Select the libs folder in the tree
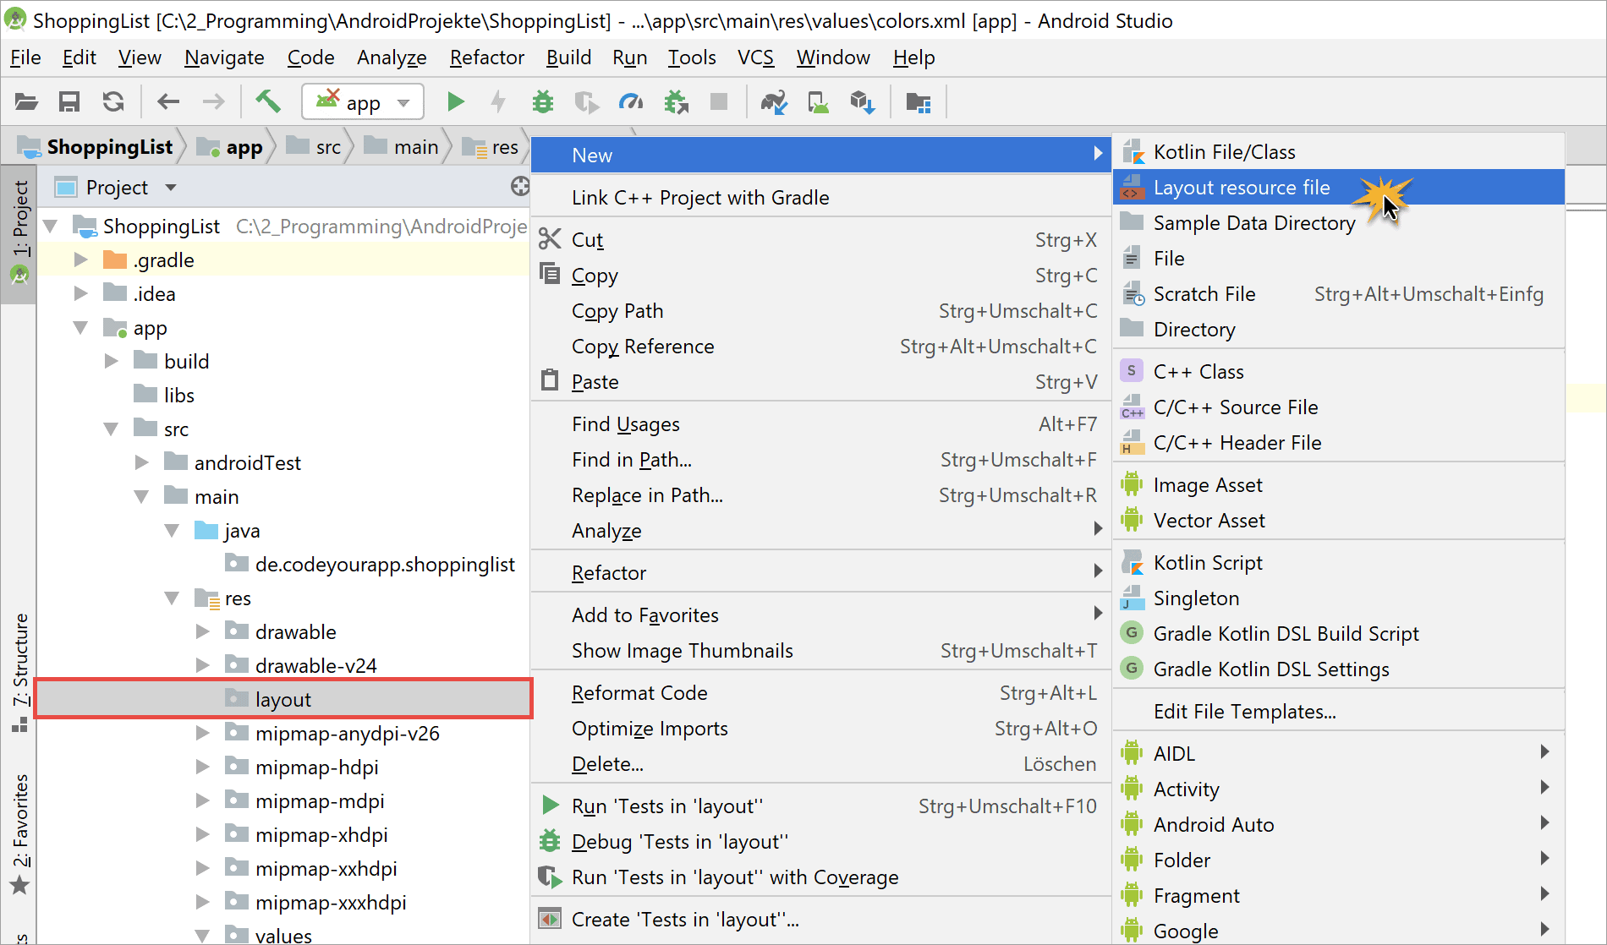 tap(165, 395)
